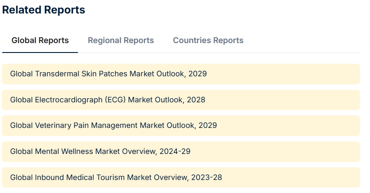Go to Global Inbound Medical Tourism Overview
Image resolution: width=370 pixels, height=193 pixels.
(116, 178)
